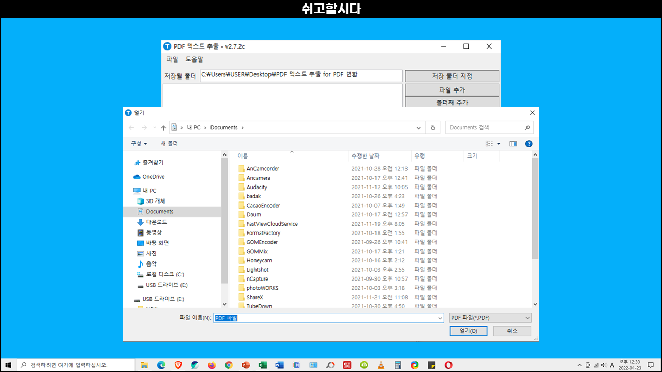This screenshot has width=662, height=372.
Task: Select the AnCamcorder folder
Action: tap(263, 169)
